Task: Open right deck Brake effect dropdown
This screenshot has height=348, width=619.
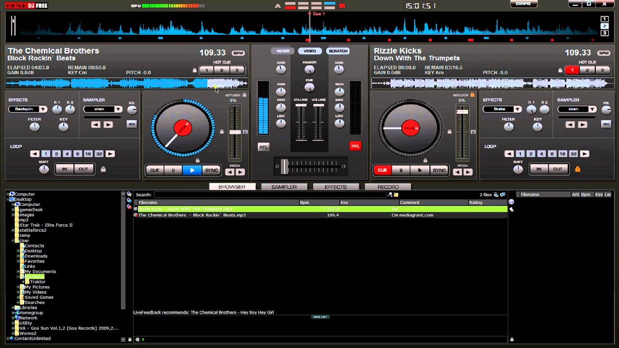Action: (x=502, y=109)
